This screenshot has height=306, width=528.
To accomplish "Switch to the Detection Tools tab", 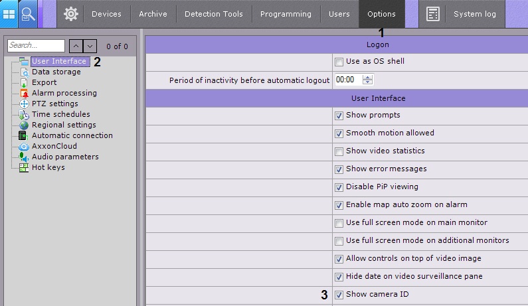I will click(x=214, y=14).
